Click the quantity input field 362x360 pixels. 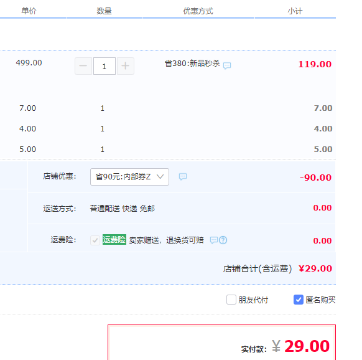104,66
